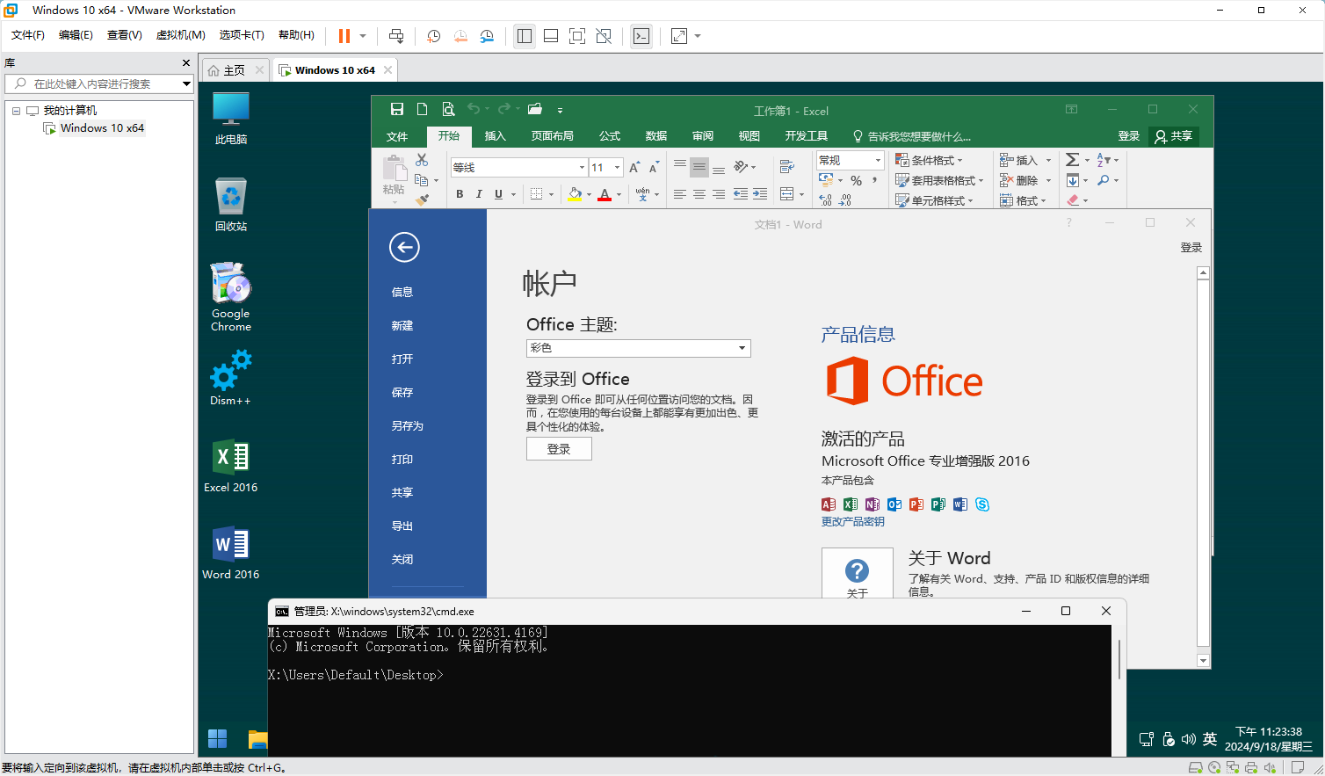Image resolution: width=1325 pixels, height=776 pixels.
Task: Click the Excel AutoSum sigma icon
Action: pos(1073,160)
